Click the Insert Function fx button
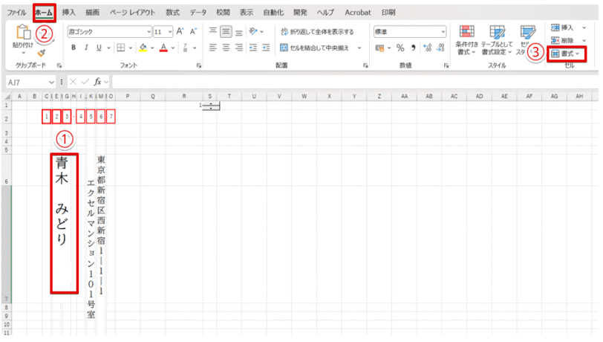This screenshot has width=603, height=342. click(98, 82)
